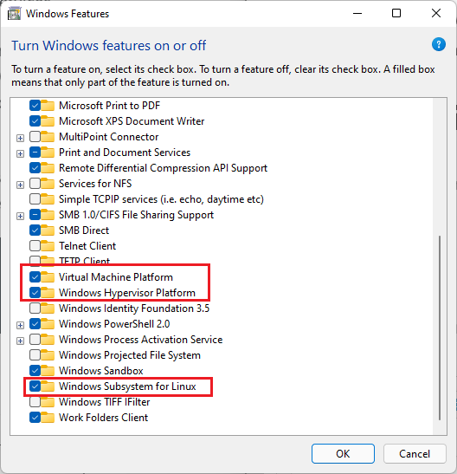Image resolution: width=457 pixels, height=474 pixels.
Task: Uncheck Windows Subsystem for Linux
Action: 35,386
